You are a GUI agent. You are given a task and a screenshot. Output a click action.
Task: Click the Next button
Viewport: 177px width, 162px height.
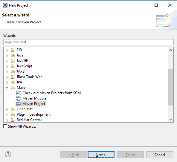(101, 155)
